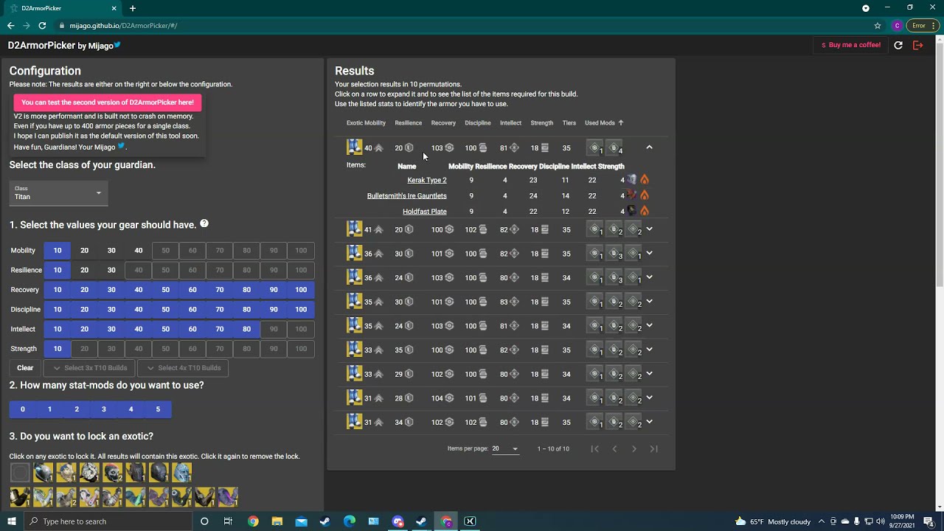Image resolution: width=944 pixels, height=531 pixels.
Task: Expand the row with 35 mobility, 24 resilience
Action: pos(649,326)
